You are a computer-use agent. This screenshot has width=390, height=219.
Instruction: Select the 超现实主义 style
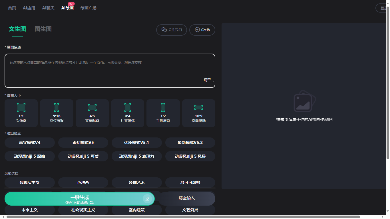coord(30,182)
